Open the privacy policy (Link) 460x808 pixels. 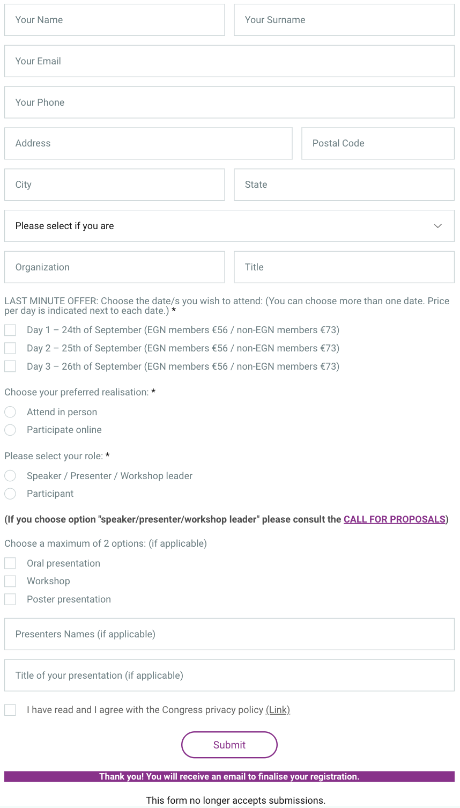coord(278,710)
